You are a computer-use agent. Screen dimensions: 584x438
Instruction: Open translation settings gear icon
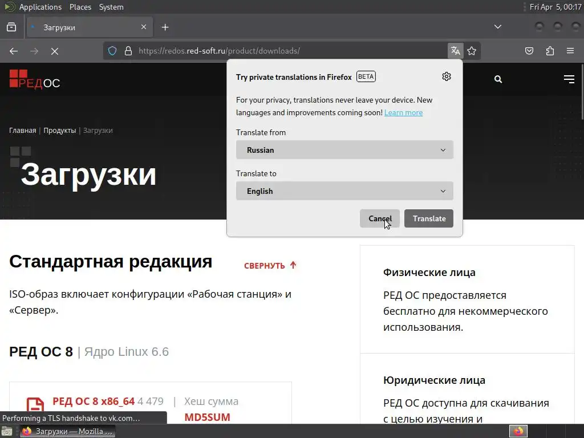pyautogui.click(x=447, y=76)
